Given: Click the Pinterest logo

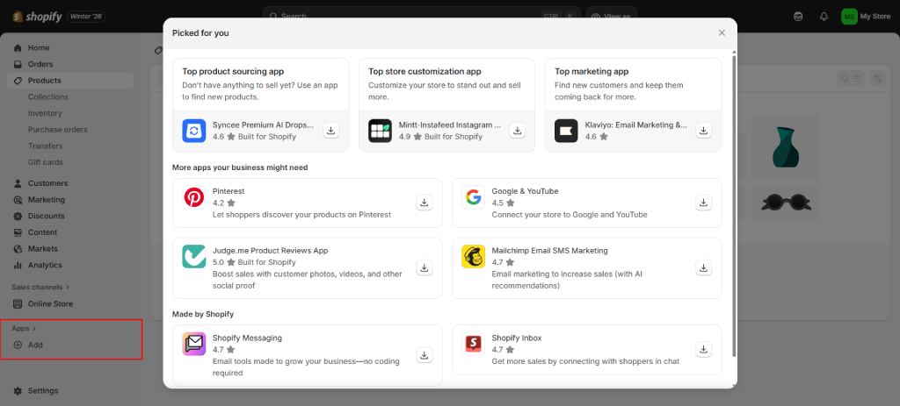Looking at the screenshot, I should (194, 197).
